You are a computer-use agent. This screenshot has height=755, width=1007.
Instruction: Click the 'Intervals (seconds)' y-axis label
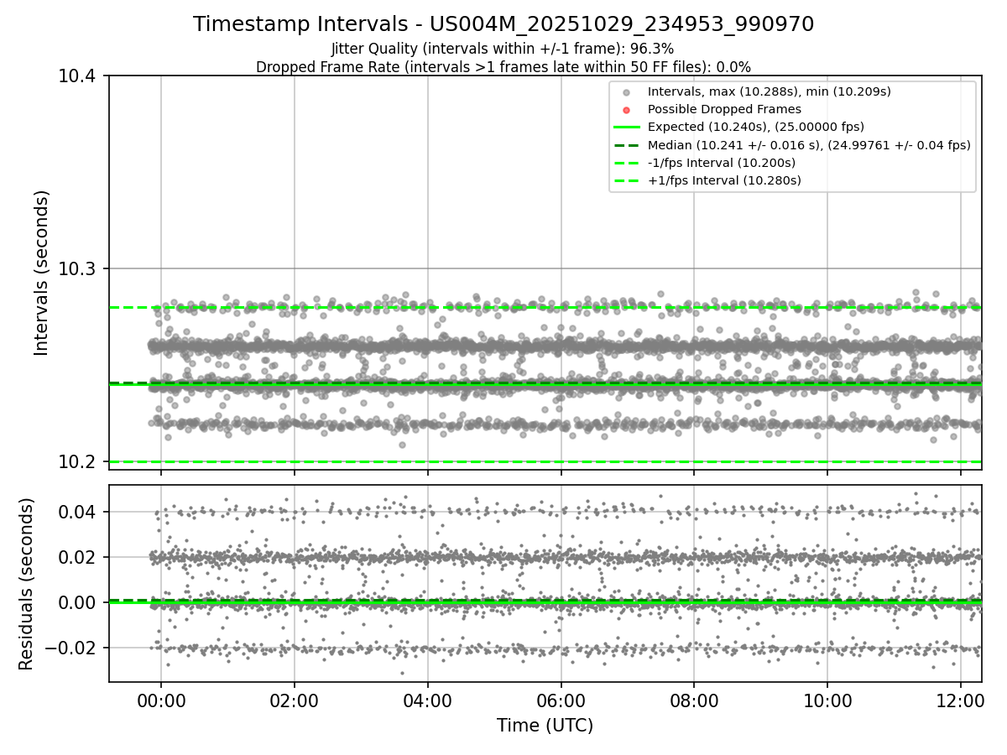click(x=42, y=273)
